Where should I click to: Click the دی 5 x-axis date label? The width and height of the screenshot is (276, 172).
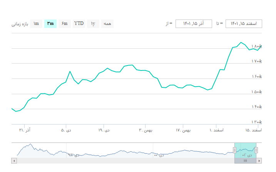tap(66, 130)
